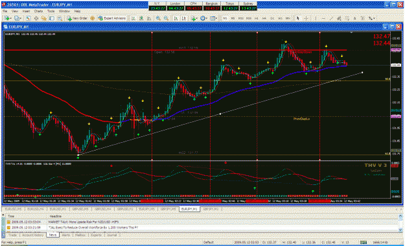Viewport: 405px width, 246px height.
Task: Open the Charts menu
Action: [38, 12]
